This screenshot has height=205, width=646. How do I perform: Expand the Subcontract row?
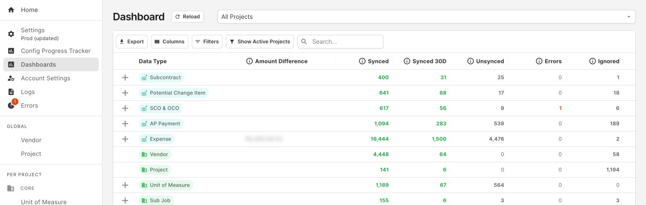[125, 77]
